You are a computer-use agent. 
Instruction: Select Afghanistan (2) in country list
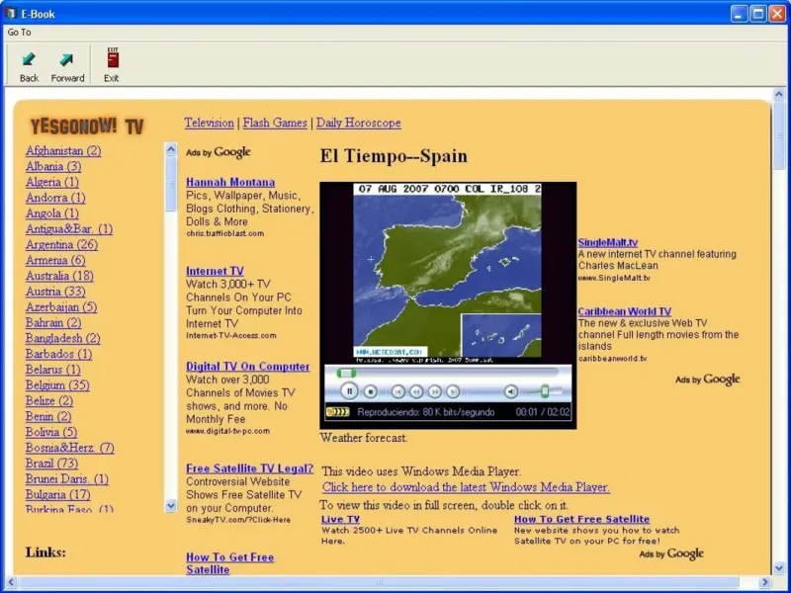(63, 151)
